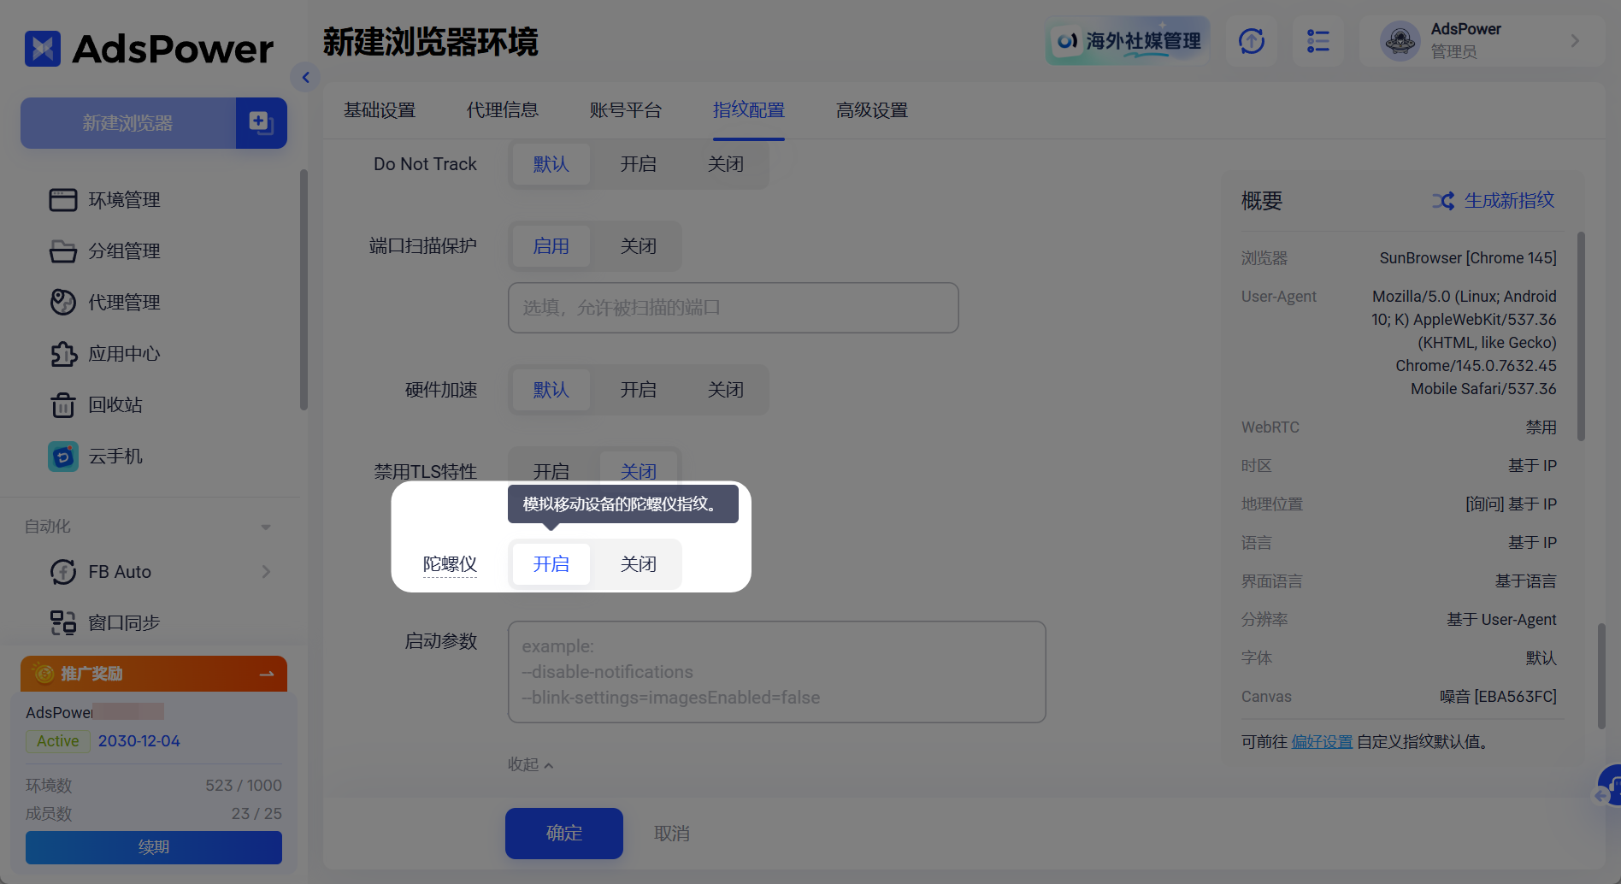Click the support headset floating icon
Viewport: 1621px width, 884px height.
(x=1609, y=785)
